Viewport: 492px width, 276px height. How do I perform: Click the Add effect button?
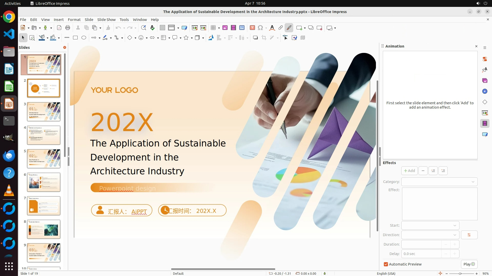[409, 171]
